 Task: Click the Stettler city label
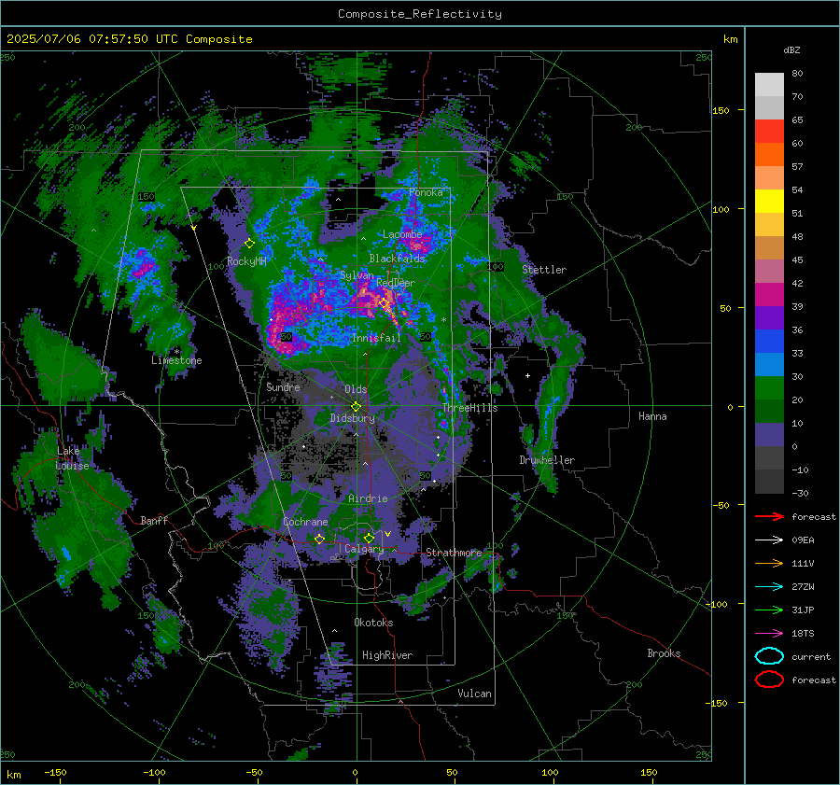click(x=544, y=270)
